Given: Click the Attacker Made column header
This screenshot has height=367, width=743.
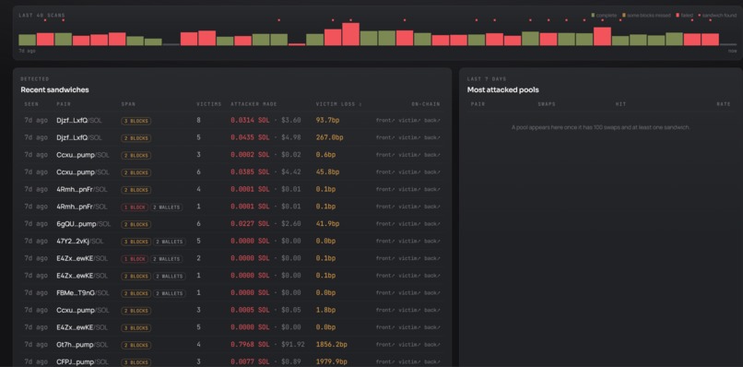Looking at the screenshot, I should tap(254, 104).
